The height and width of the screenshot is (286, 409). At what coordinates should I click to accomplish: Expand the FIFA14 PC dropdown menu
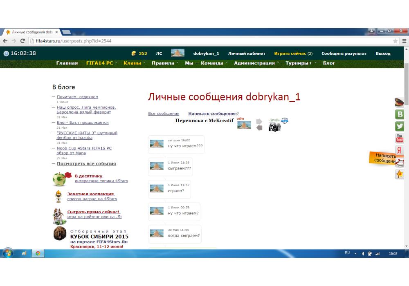click(x=99, y=63)
